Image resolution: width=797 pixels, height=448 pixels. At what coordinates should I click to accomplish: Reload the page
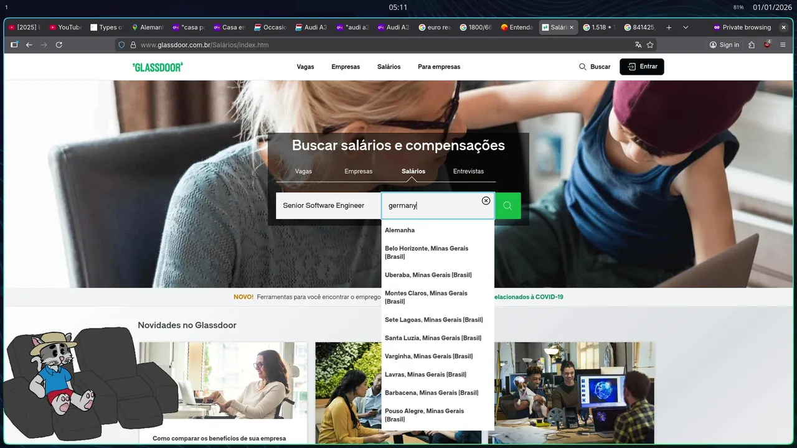coord(59,45)
